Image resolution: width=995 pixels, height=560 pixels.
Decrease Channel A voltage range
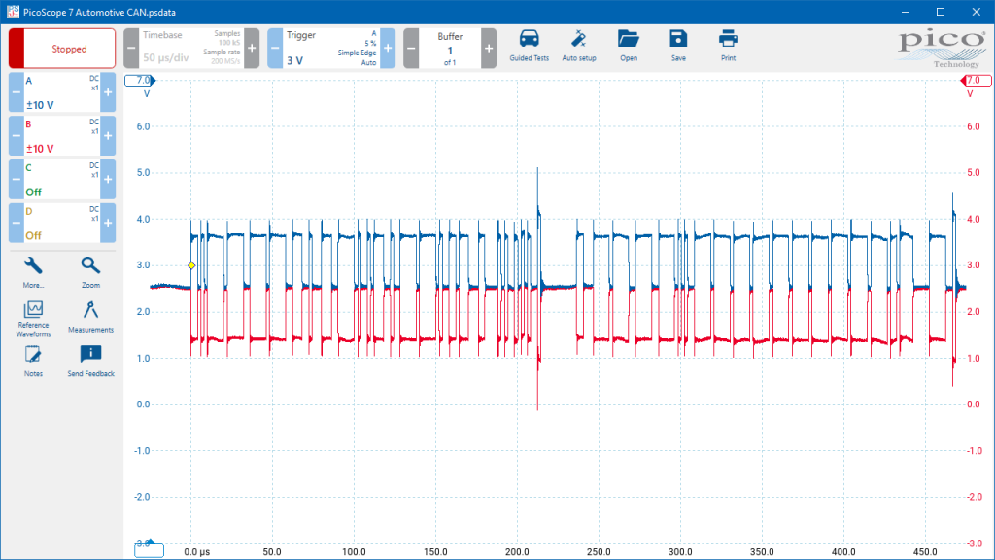coord(16,92)
